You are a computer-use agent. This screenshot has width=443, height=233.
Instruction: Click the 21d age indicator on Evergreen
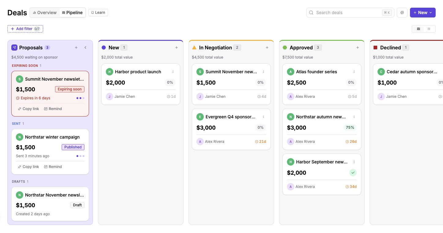(x=261, y=142)
